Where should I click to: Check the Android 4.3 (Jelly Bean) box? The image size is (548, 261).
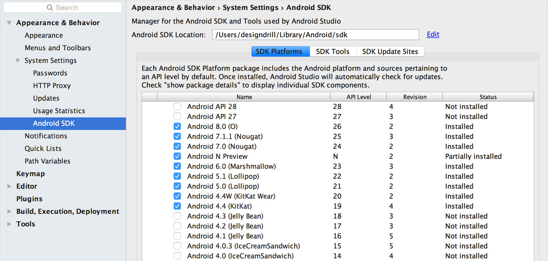pos(177,216)
